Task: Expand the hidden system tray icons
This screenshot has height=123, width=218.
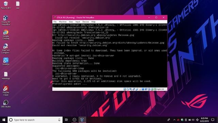Action: [174, 120]
